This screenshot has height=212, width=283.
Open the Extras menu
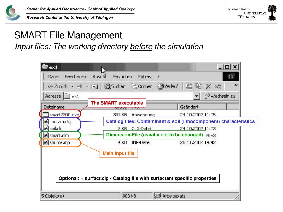[145, 77]
